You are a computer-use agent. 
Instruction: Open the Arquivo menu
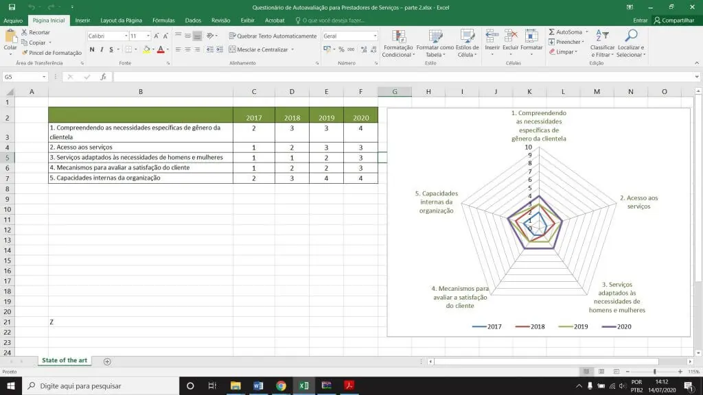point(13,21)
